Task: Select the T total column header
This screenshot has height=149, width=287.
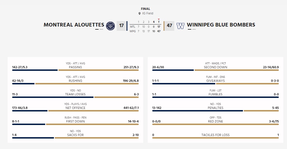Action: coord(159,22)
